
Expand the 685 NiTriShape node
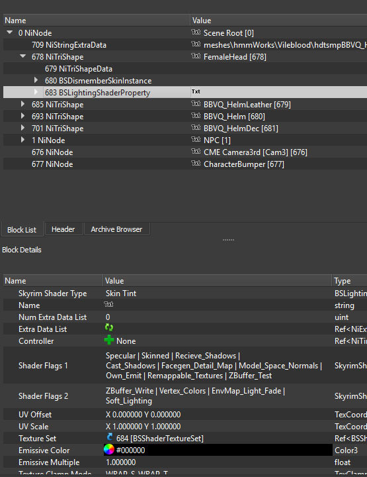[x=22, y=104]
